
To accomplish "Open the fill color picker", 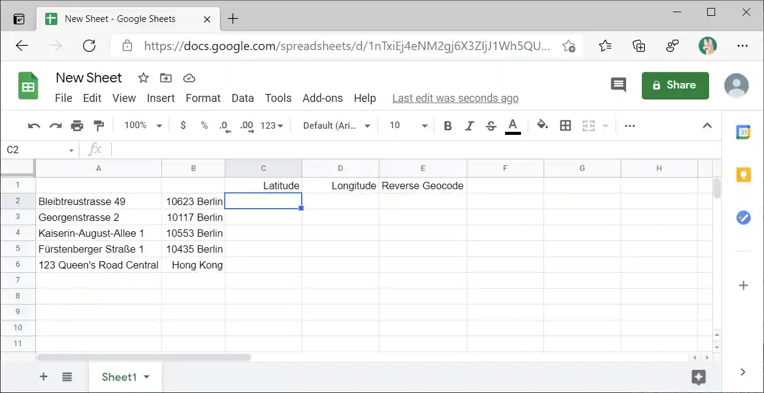I will tap(542, 125).
